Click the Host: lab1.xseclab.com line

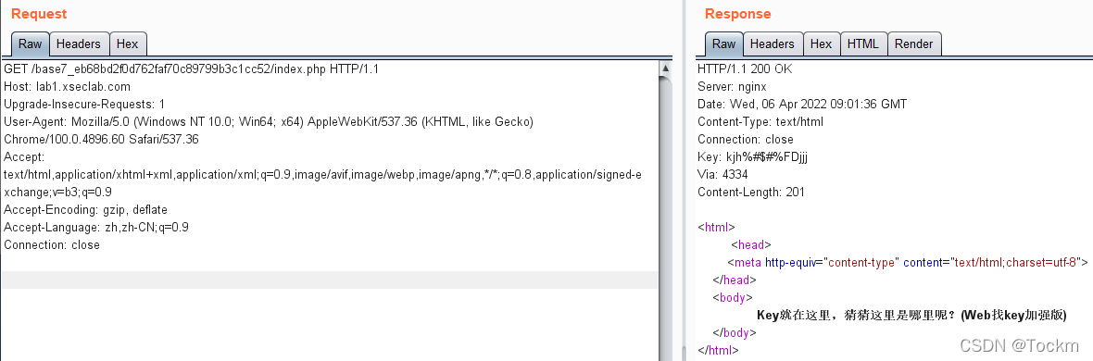[67, 87]
